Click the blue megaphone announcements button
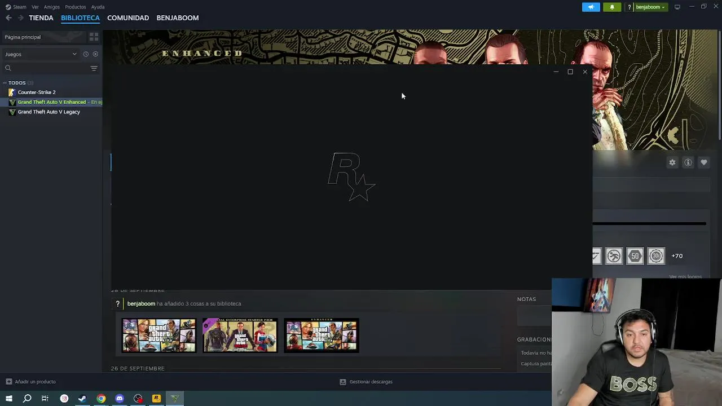Image resolution: width=722 pixels, height=406 pixels. pyautogui.click(x=591, y=7)
